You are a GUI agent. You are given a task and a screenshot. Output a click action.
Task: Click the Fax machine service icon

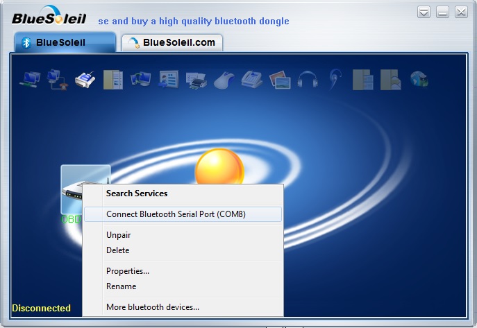click(x=252, y=79)
